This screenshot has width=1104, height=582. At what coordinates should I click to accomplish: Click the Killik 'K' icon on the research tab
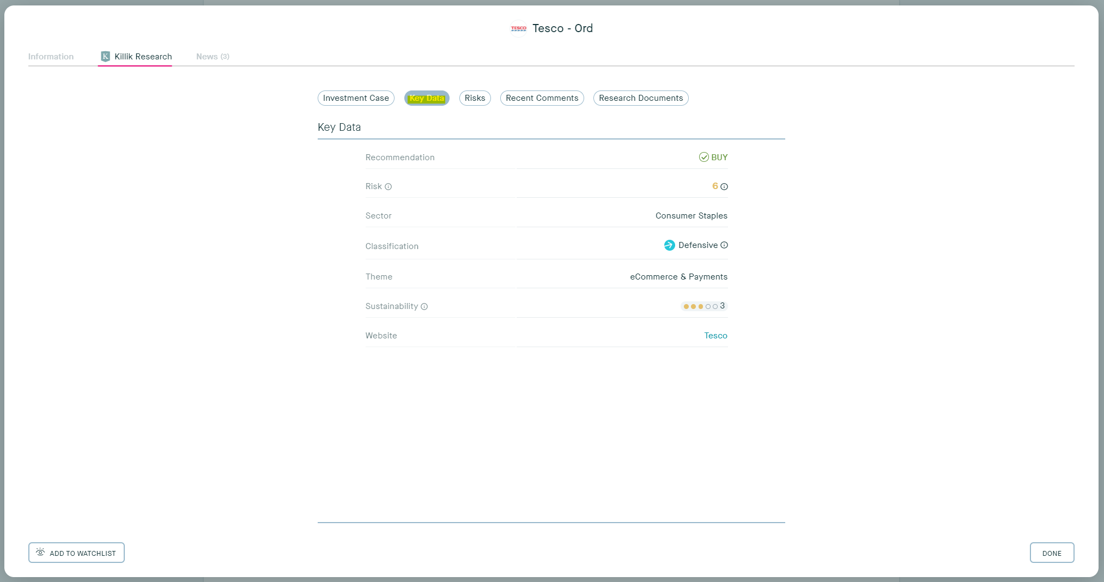pos(105,56)
